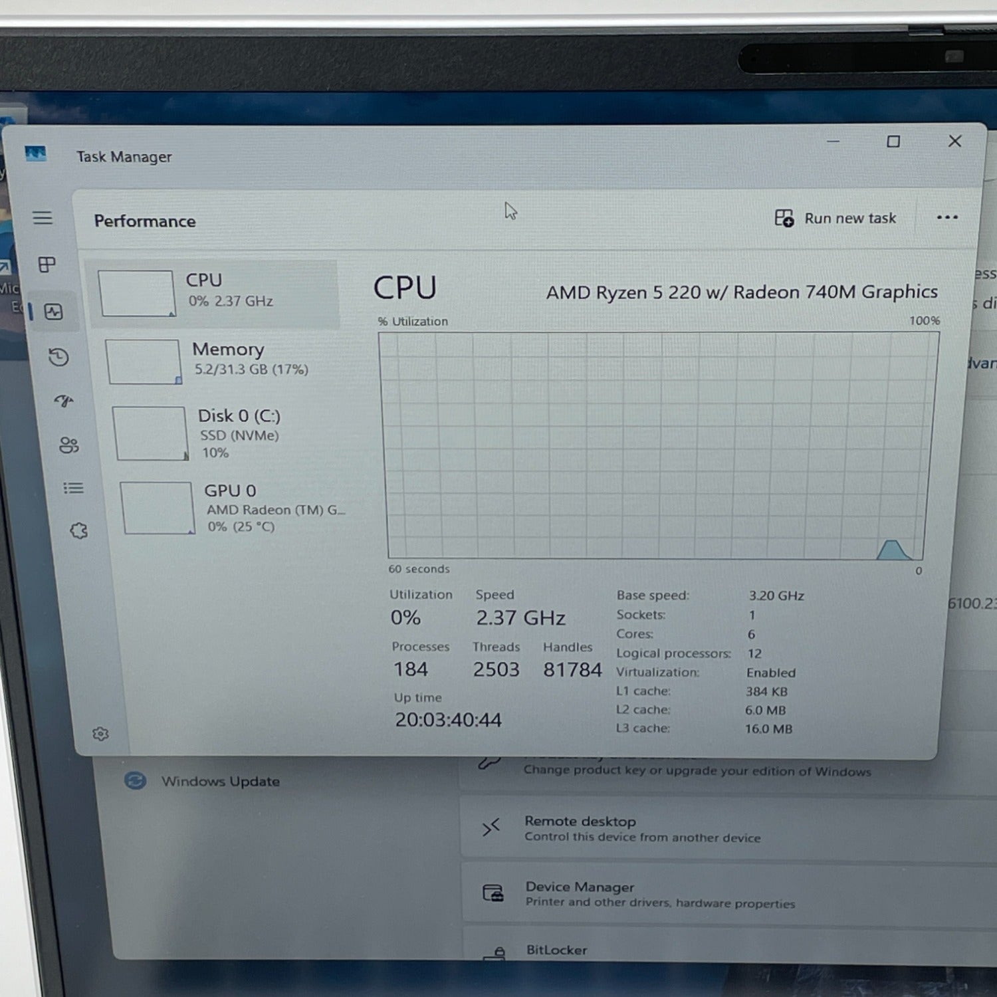Go to the Processes page icon
This screenshot has width=997, height=997.
(47, 265)
